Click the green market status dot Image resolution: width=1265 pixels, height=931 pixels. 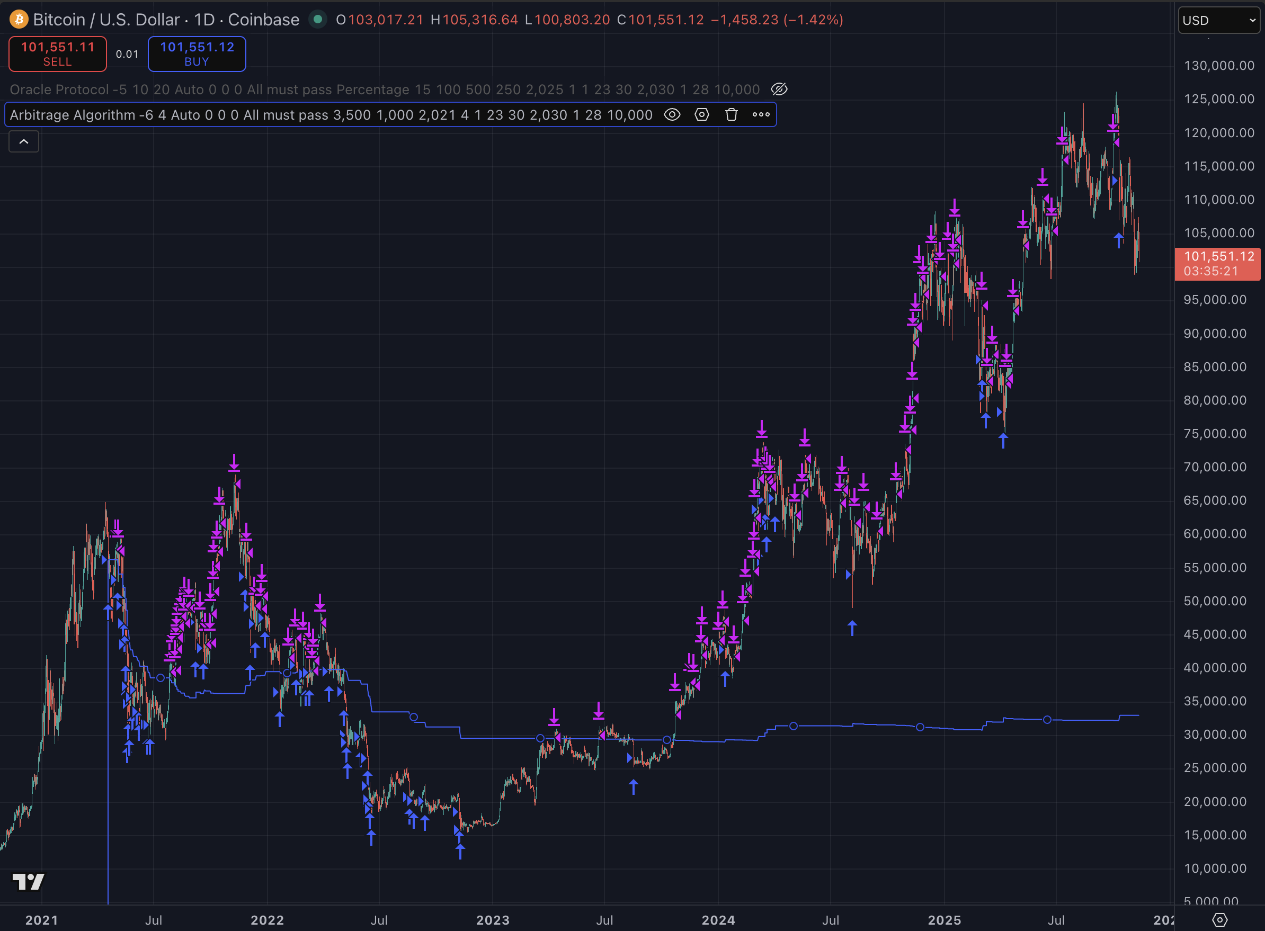pyautogui.click(x=318, y=20)
